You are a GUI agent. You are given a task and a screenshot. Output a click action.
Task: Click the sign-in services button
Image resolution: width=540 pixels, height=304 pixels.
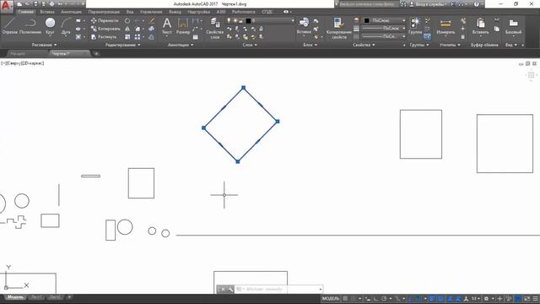[428, 4]
